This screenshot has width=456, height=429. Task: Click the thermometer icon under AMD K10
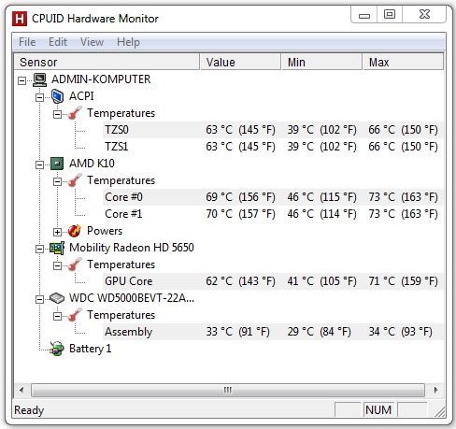(75, 180)
